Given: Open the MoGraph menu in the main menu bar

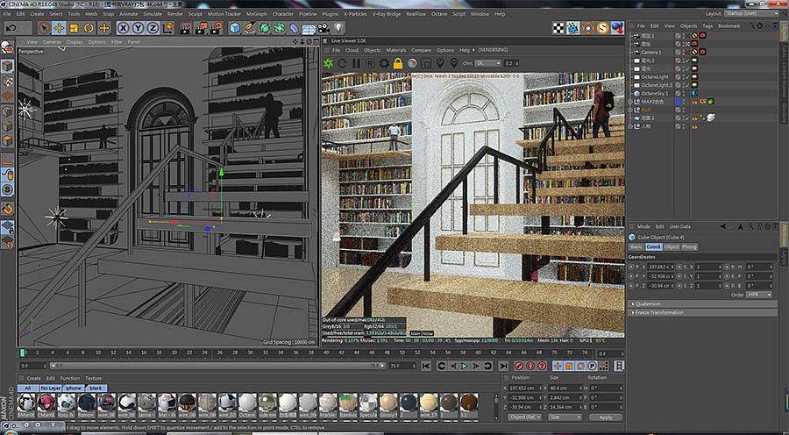Looking at the screenshot, I should click(257, 14).
